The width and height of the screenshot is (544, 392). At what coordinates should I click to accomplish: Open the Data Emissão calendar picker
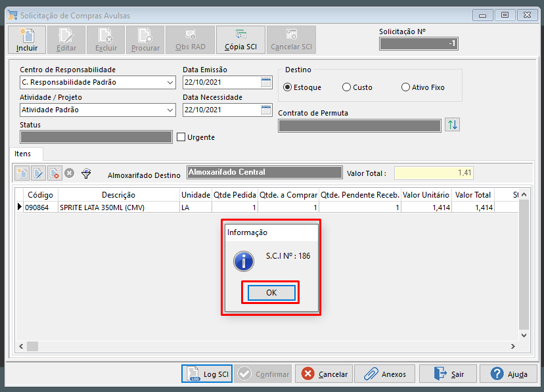coord(265,83)
